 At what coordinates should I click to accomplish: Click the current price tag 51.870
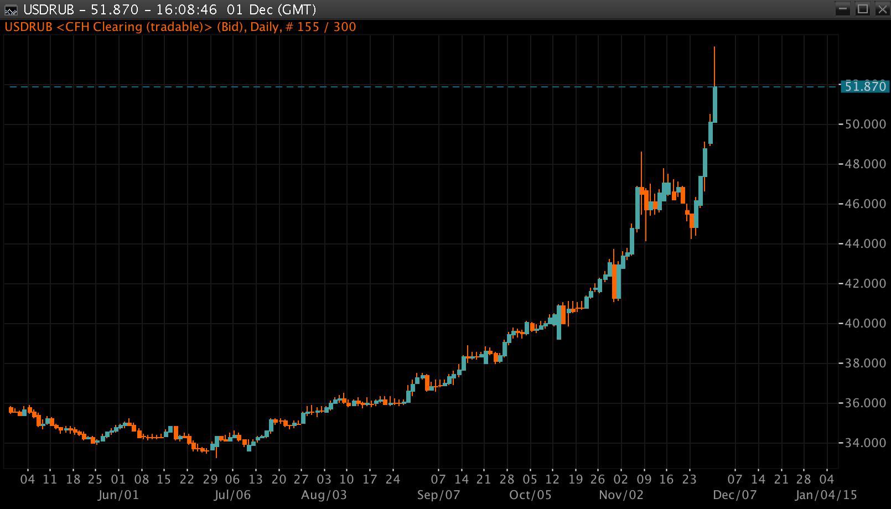864,86
